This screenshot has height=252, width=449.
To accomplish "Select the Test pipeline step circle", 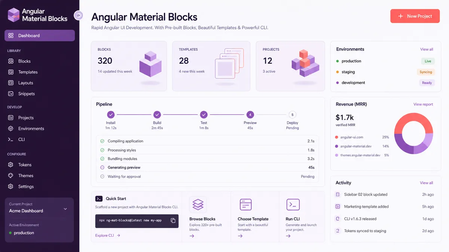I will click(x=204, y=115).
